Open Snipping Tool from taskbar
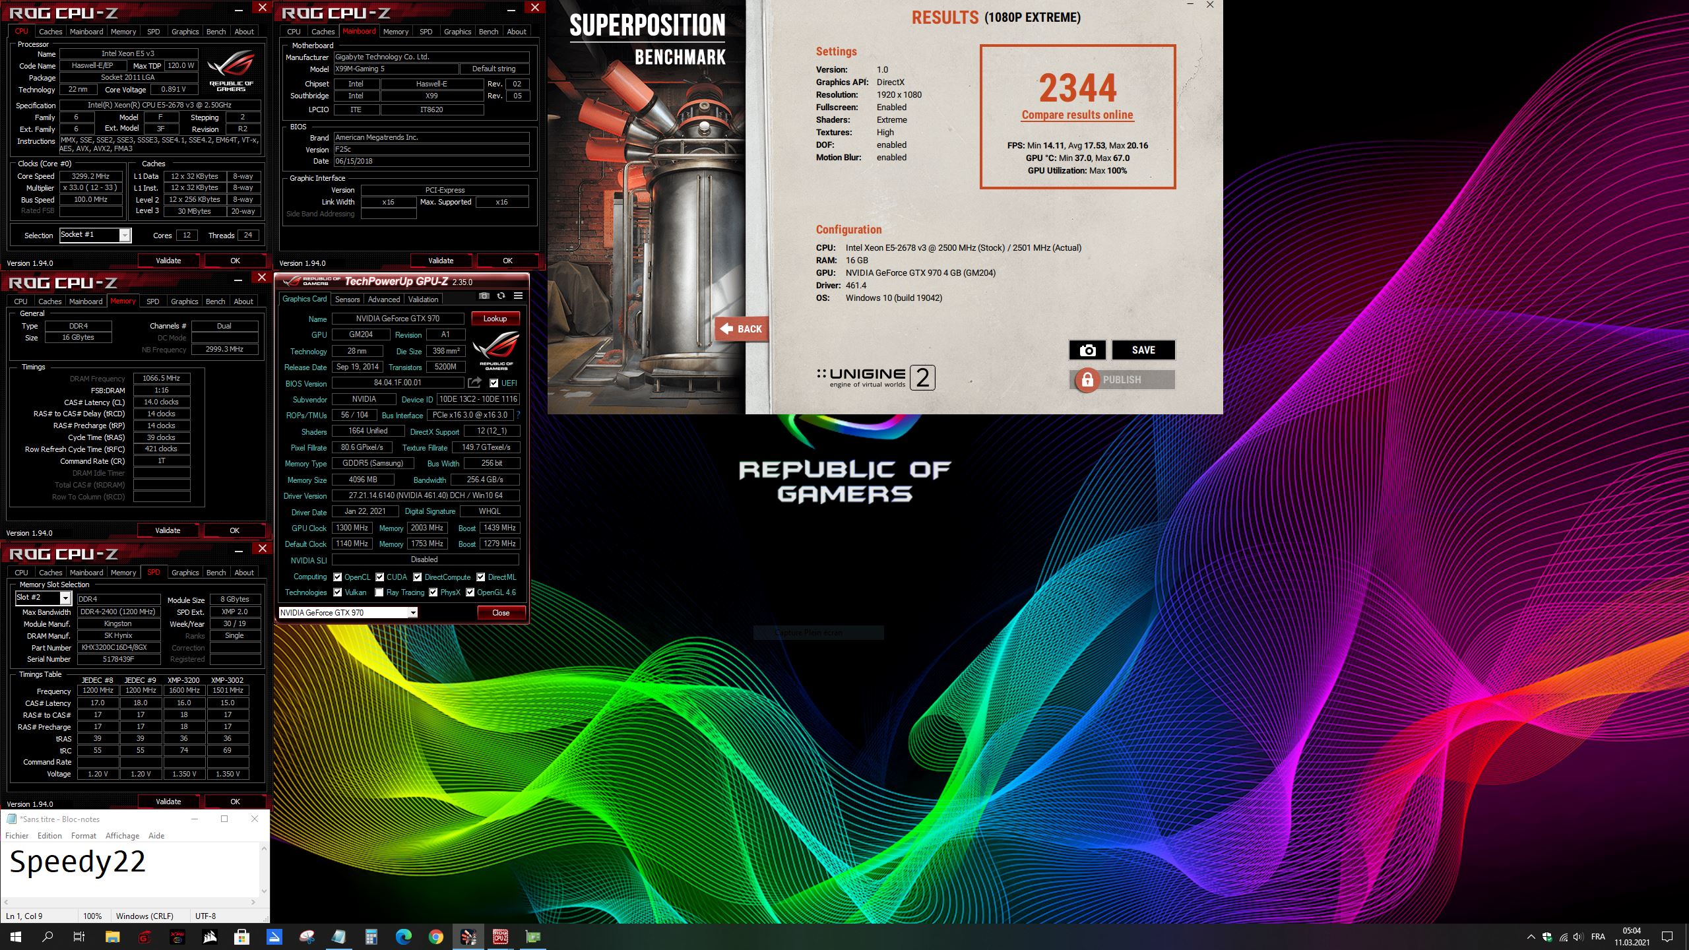 pyautogui.click(x=306, y=937)
